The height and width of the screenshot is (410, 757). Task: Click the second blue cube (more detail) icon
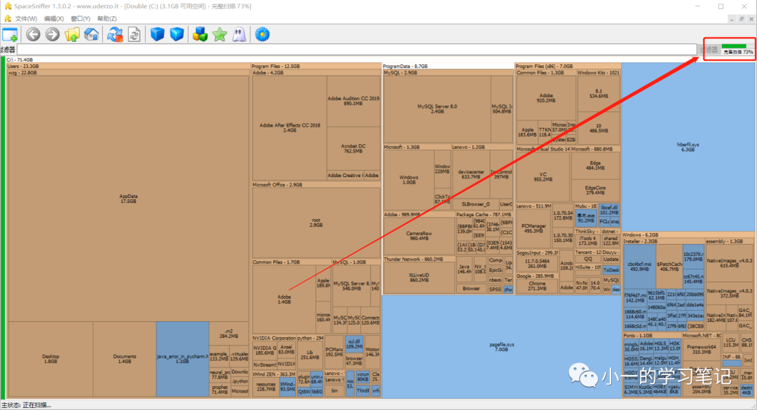click(x=177, y=35)
